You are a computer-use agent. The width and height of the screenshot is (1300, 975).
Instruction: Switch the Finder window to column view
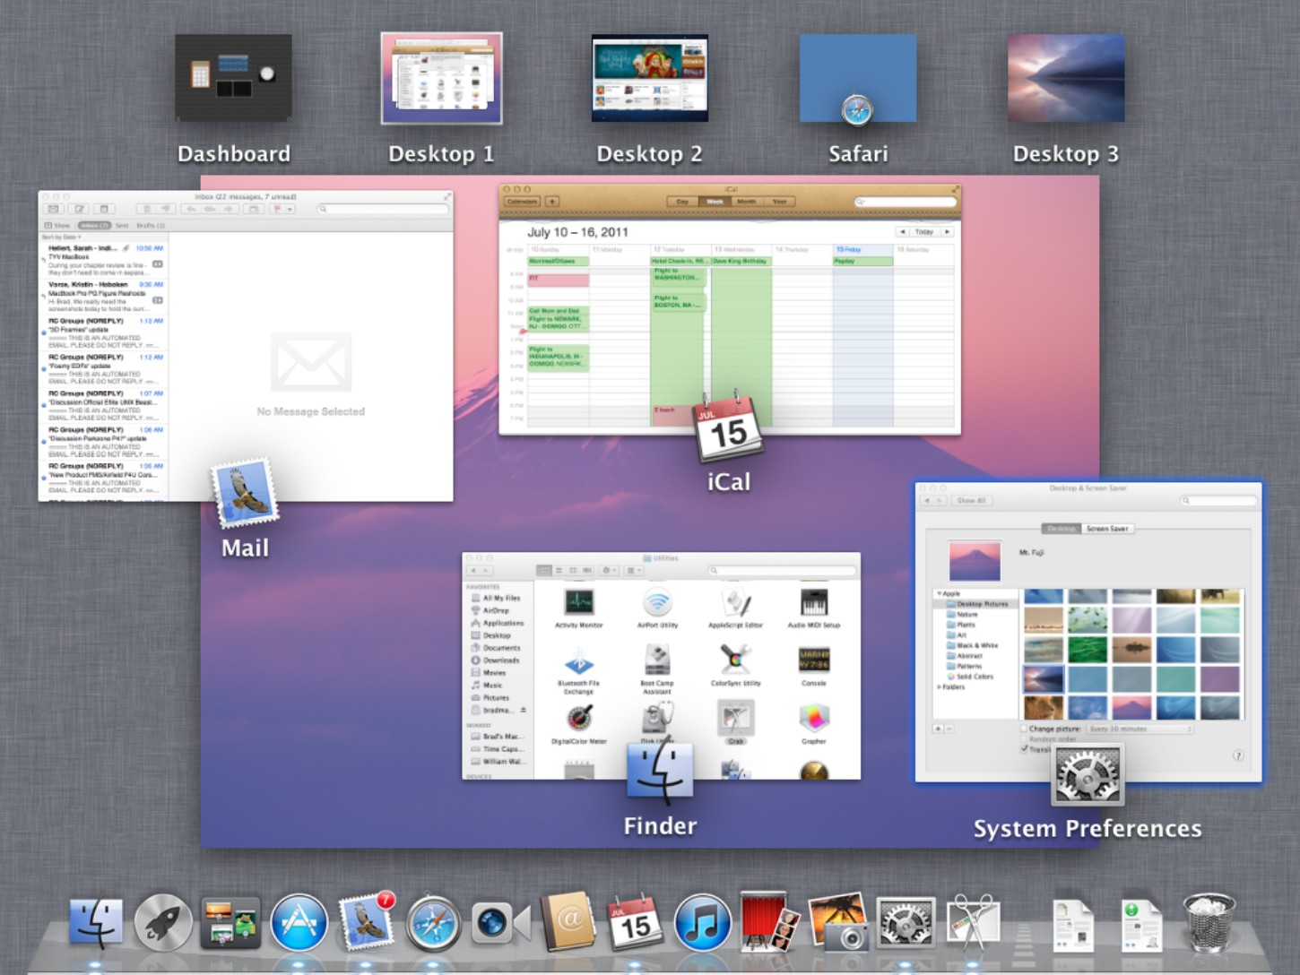(573, 570)
